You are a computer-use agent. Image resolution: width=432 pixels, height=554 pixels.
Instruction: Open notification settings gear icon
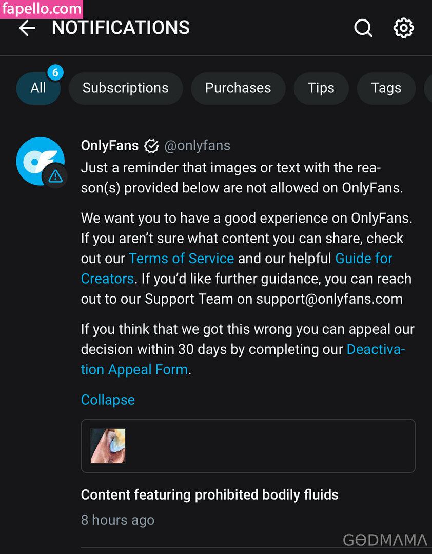point(403,28)
